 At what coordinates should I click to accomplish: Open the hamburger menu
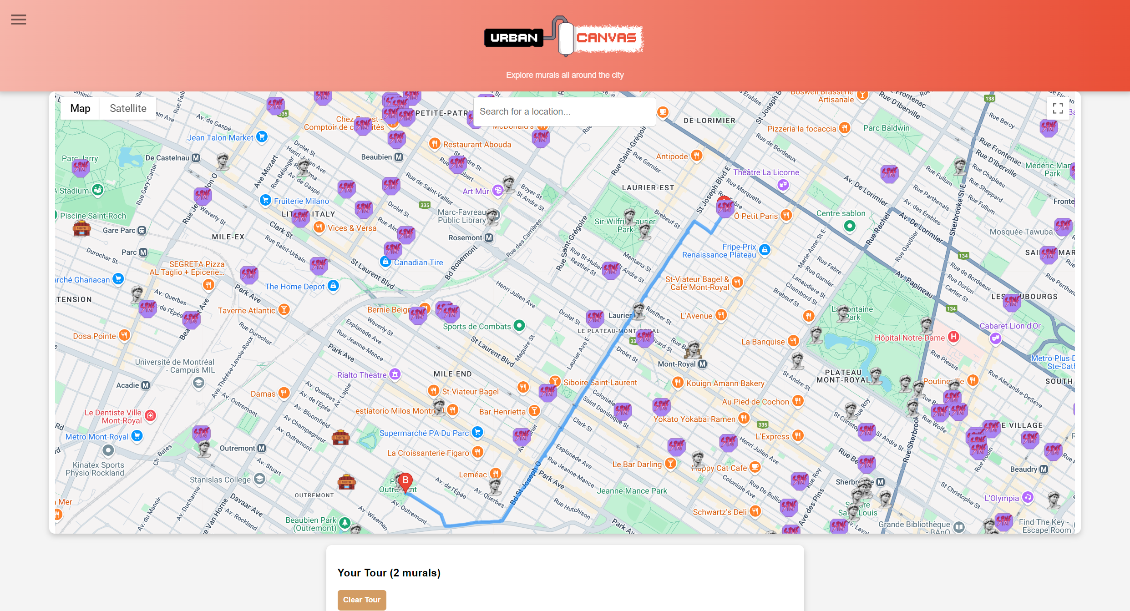(19, 20)
